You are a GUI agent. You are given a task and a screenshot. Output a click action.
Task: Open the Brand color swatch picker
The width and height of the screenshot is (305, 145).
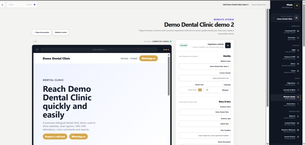[200, 90]
